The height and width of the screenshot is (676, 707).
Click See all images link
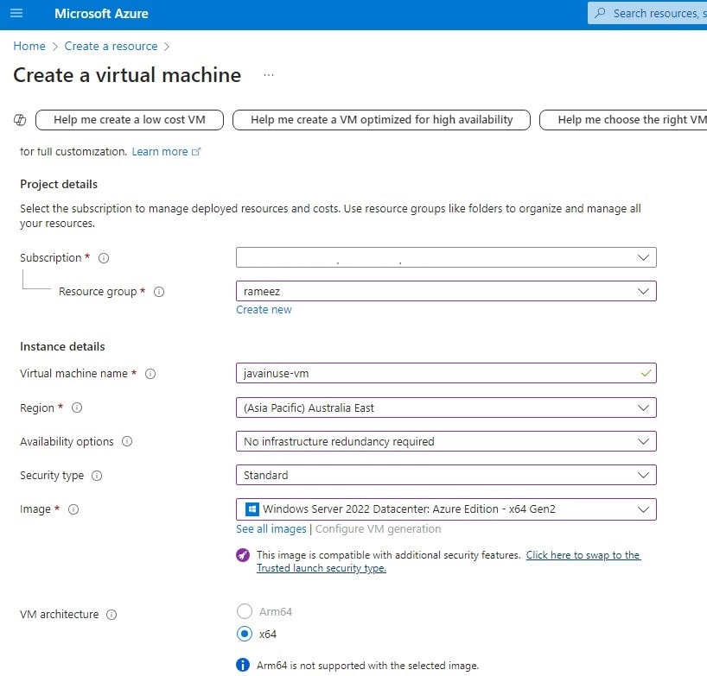pyautogui.click(x=271, y=529)
